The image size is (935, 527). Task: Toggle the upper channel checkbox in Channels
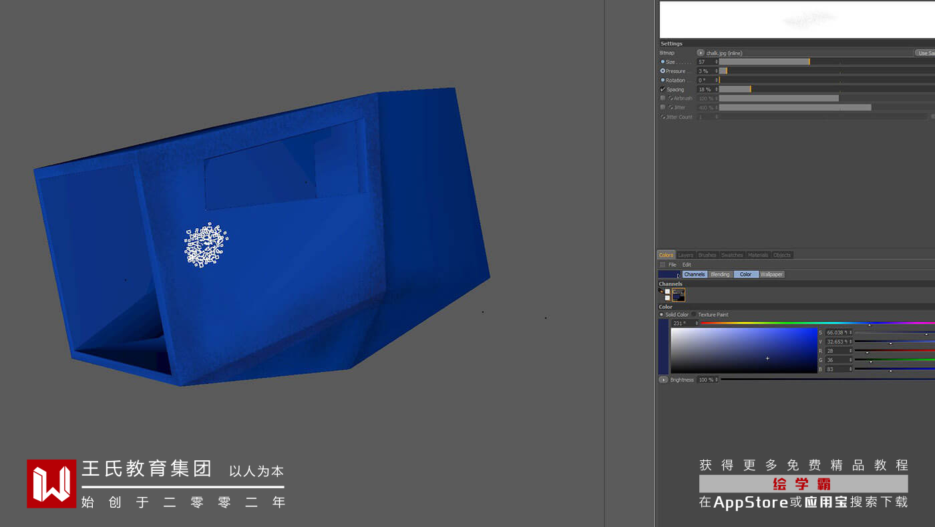pos(667,292)
